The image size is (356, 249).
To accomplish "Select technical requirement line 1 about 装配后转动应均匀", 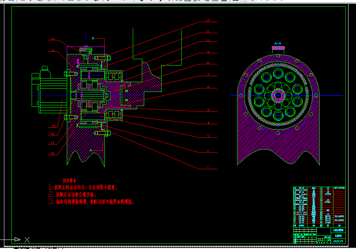I will pyautogui.click(x=83, y=187).
